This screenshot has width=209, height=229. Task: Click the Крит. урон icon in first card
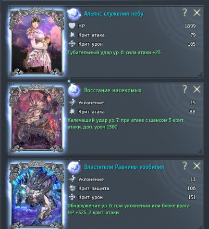(72, 44)
